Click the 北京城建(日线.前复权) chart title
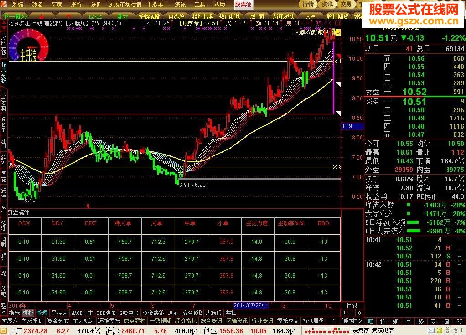This screenshot has height=335, width=466. pyautogui.click(x=35, y=23)
